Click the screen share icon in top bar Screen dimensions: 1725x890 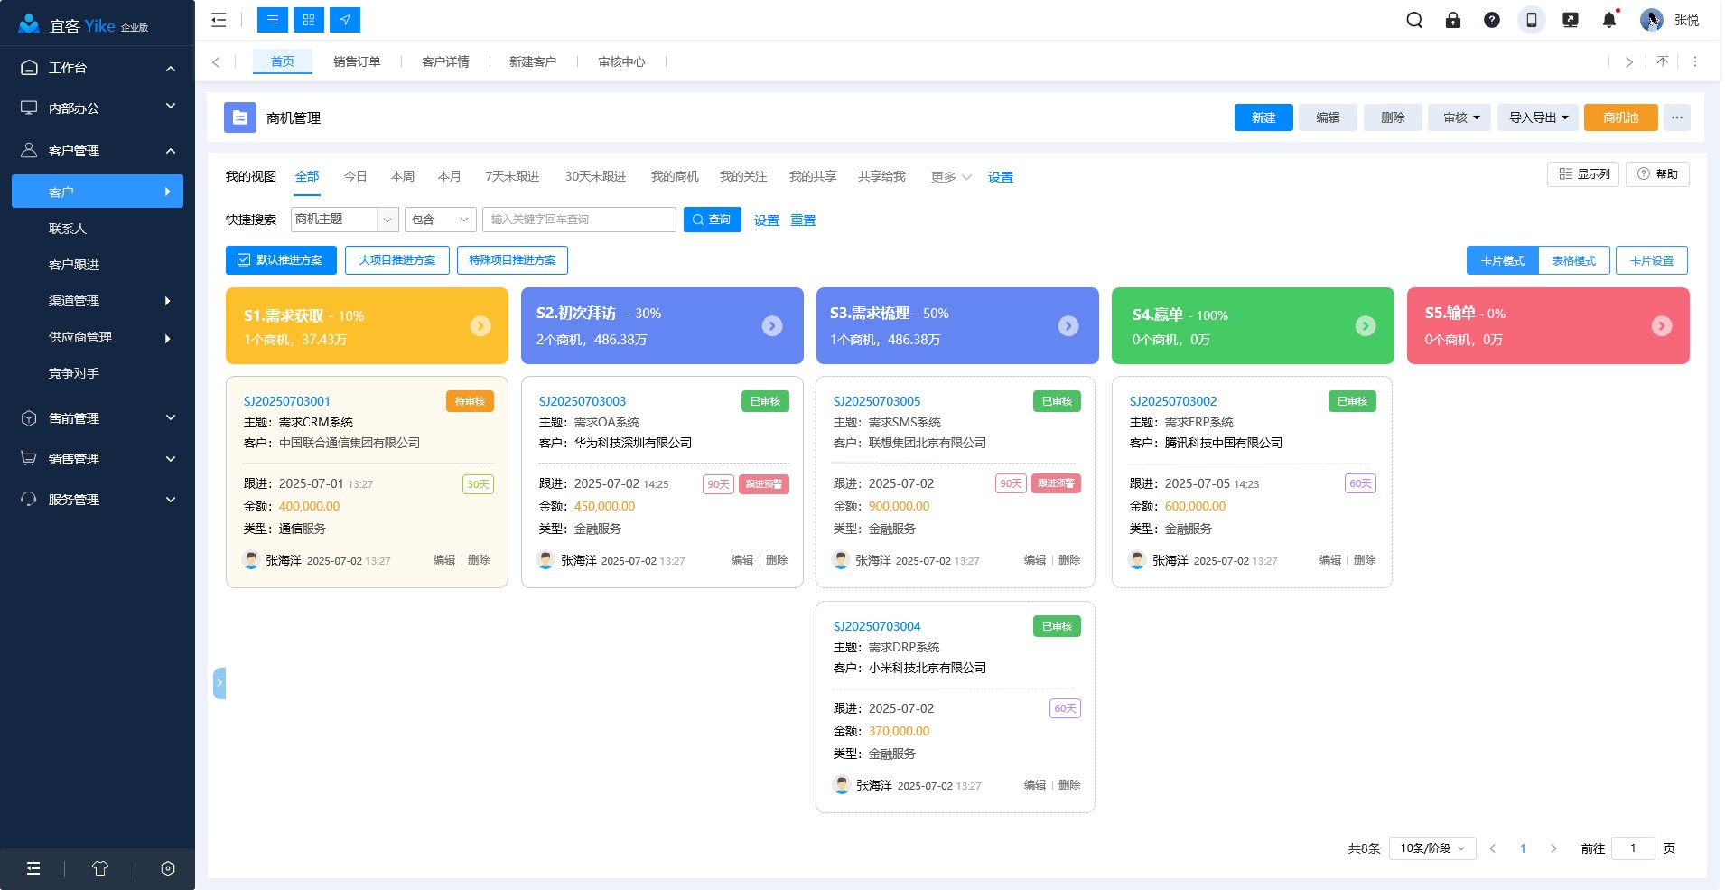[x=1571, y=20]
